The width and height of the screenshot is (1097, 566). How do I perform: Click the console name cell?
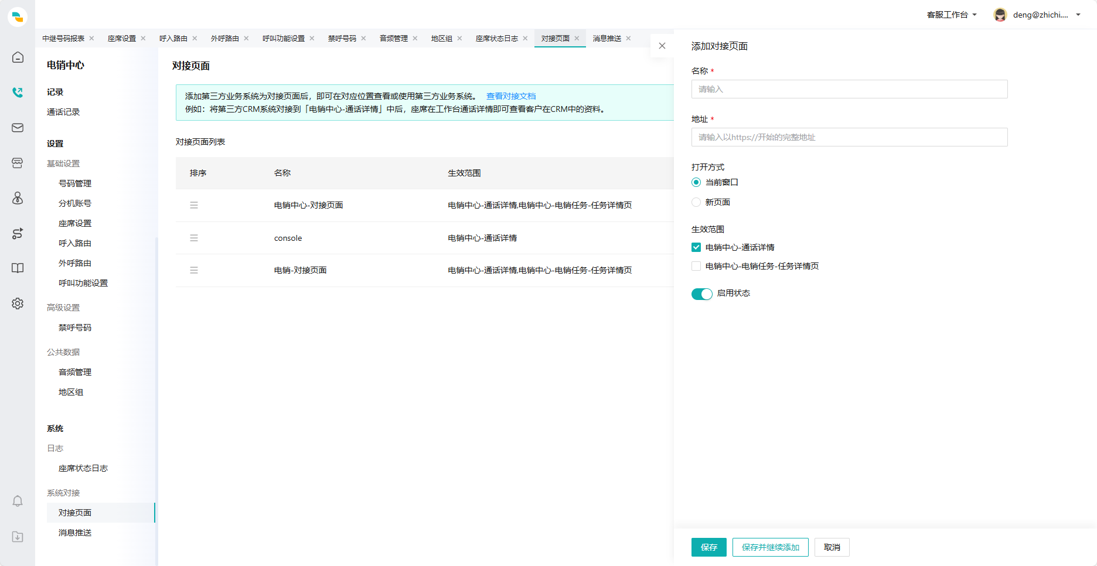point(288,238)
